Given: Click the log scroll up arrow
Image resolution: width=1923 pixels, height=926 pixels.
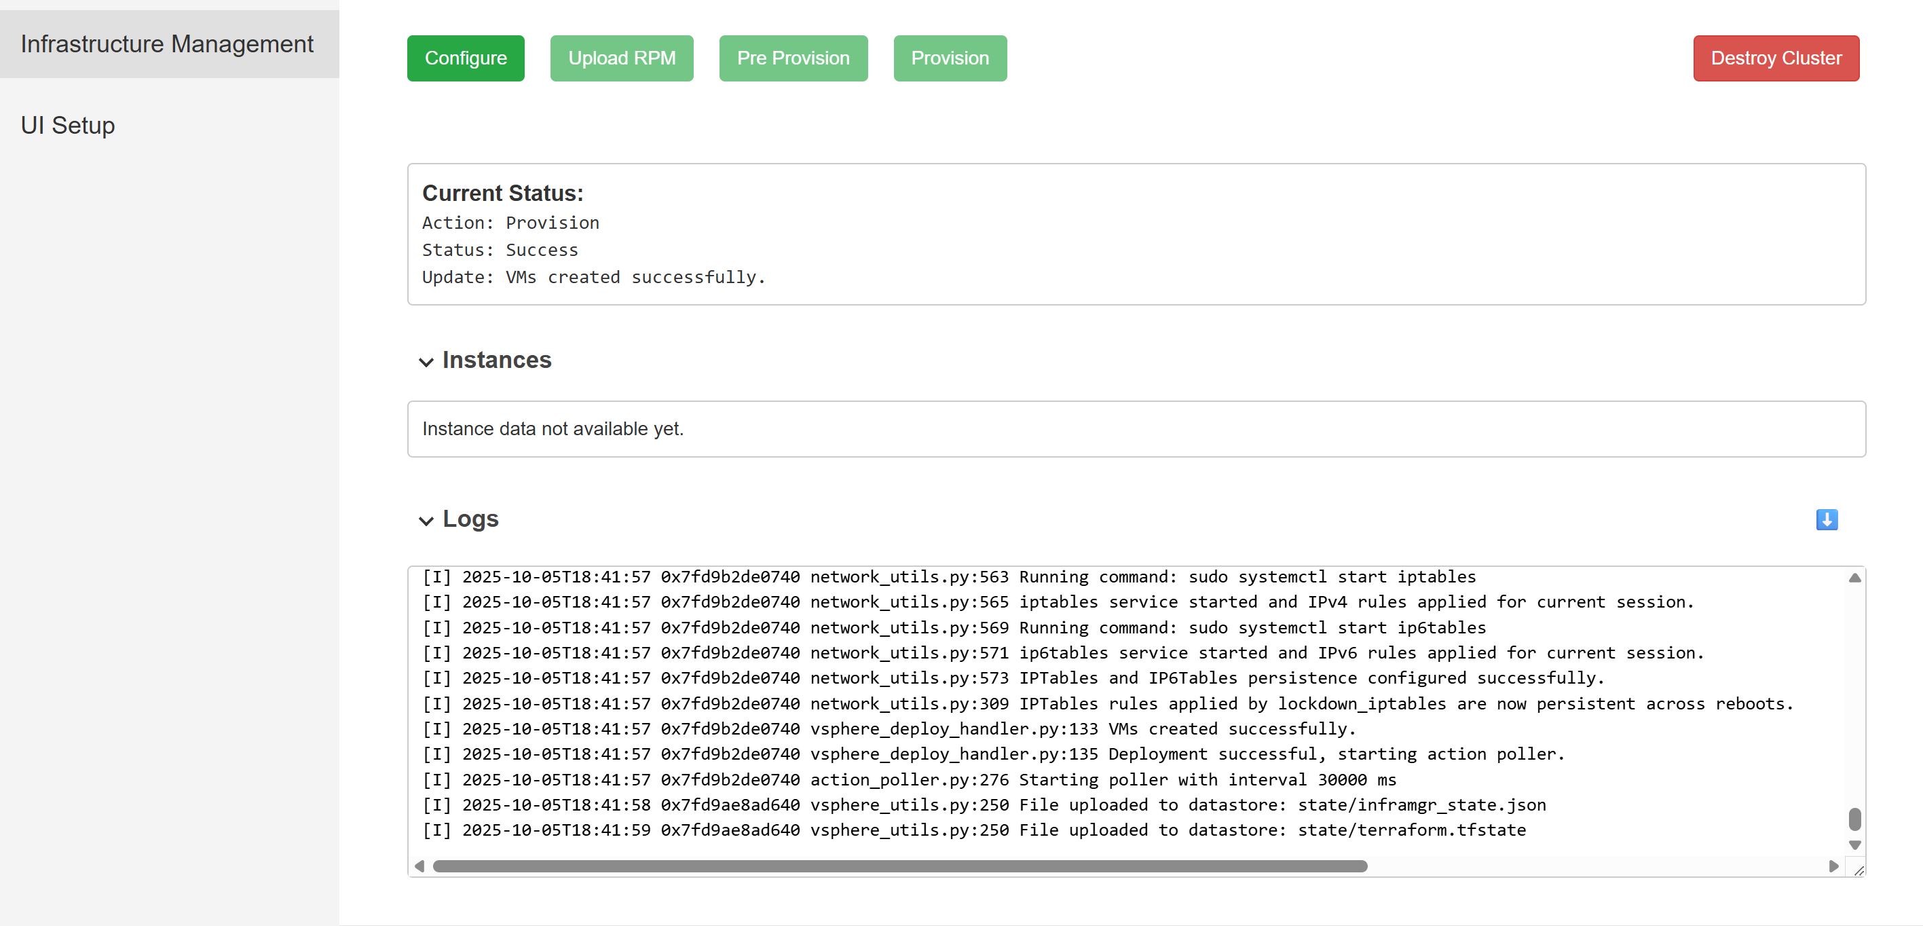Looking at the screenshot, I should [1854, 578].
